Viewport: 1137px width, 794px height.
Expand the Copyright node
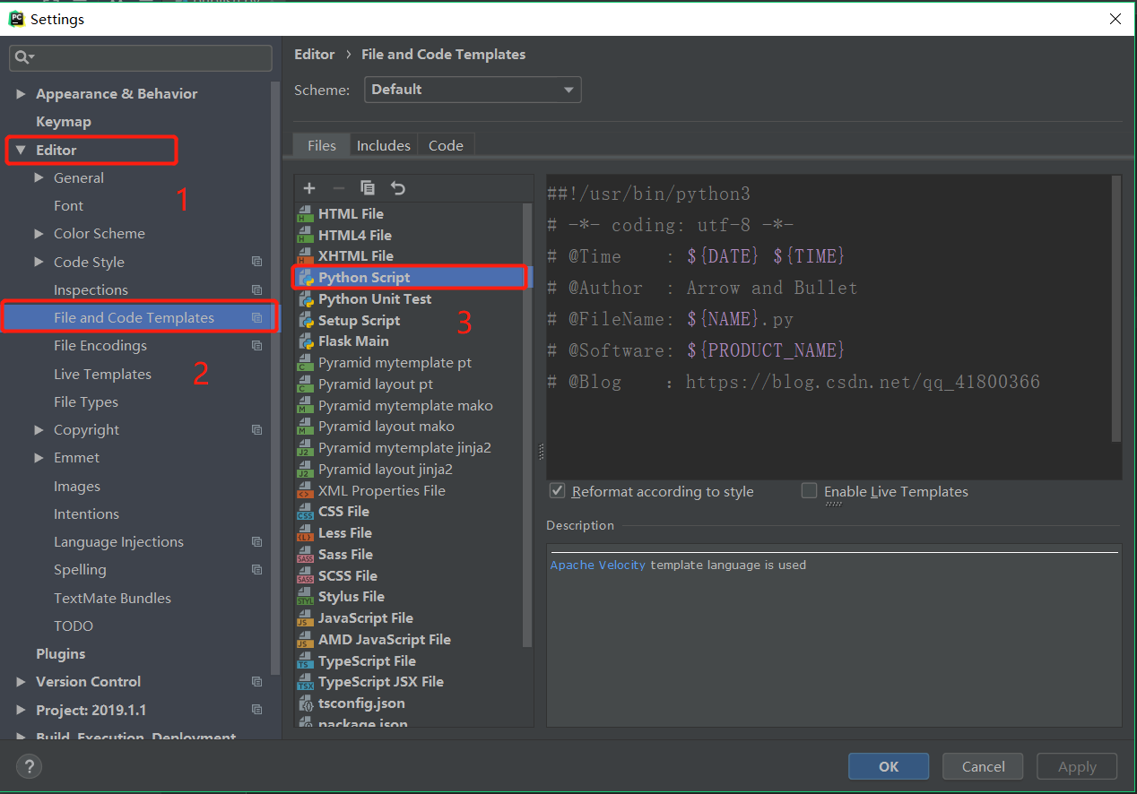click(39, 430)
